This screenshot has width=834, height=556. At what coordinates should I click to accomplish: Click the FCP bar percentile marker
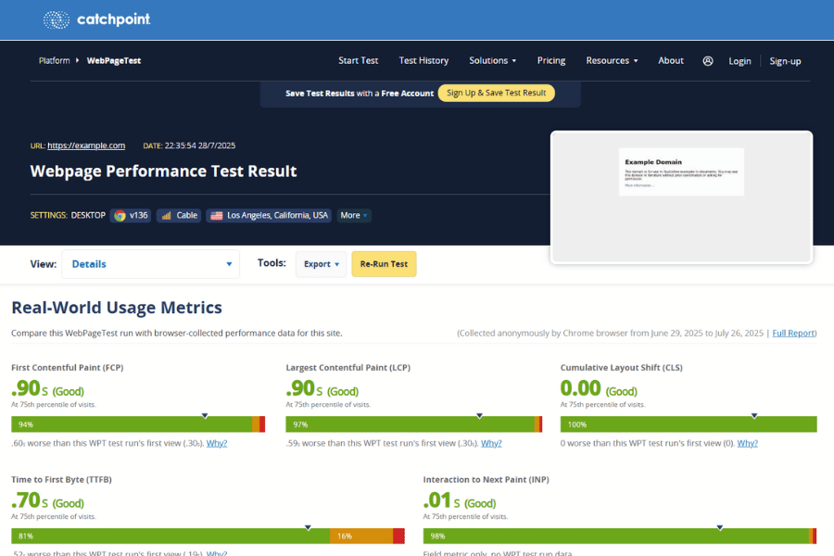(x=205, y=416)
